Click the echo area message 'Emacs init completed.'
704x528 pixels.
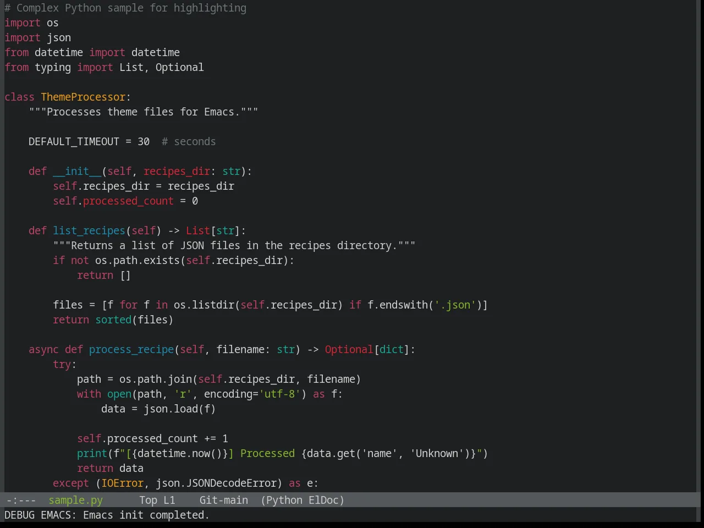tap(146, 515)
